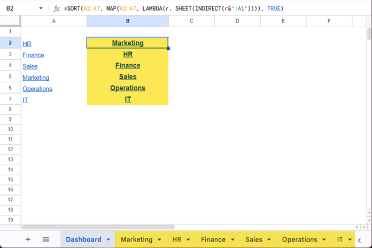The width and height of the screenshot is (372, 248).
Task: Open Finance tab dropdown arrow
Action: click(232, 239)
